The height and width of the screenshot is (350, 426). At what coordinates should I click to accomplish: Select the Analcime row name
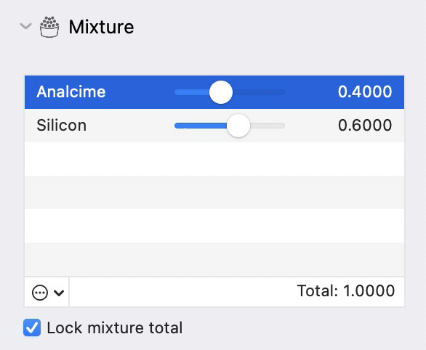(71, 91)
